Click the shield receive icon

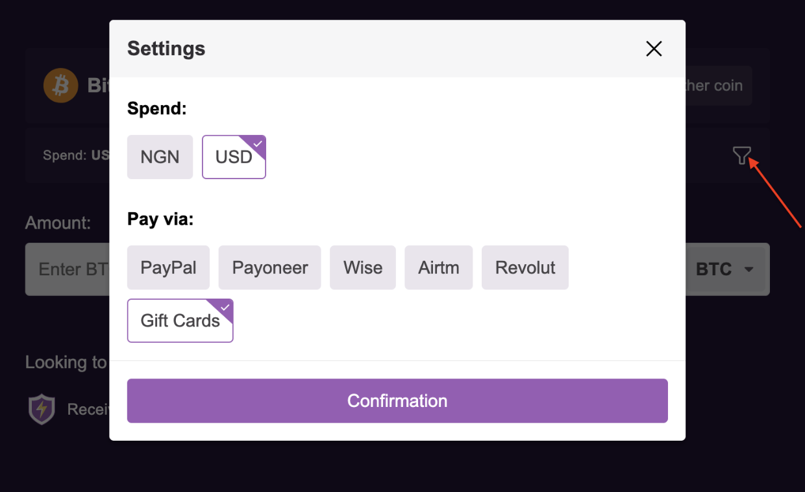pos(42,409)
